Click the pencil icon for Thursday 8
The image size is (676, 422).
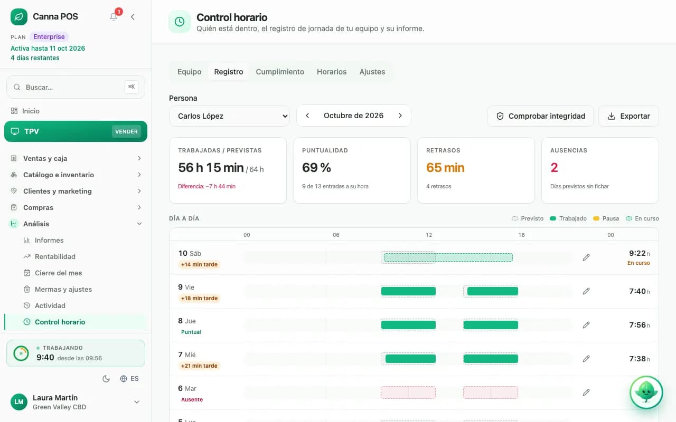pyautogui.click(x=586, y=325)
